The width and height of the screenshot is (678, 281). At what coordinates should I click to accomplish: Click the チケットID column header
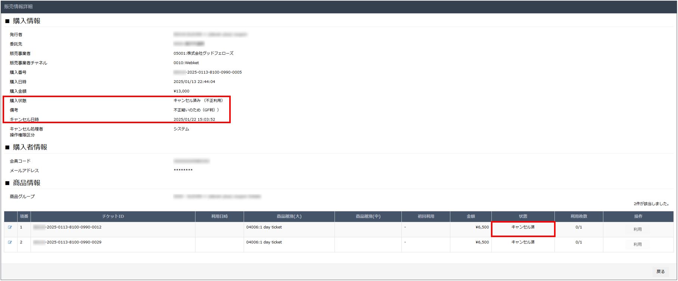point(113,217)
